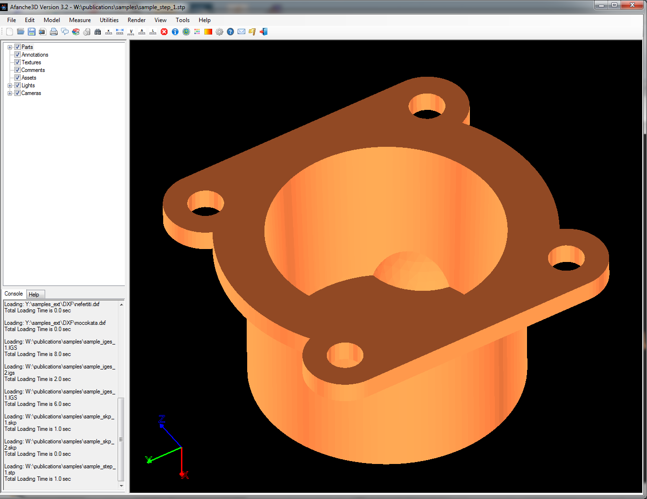Expand the Cameras tree node
This screenshot has width=647, height=499.
click(x=10, y=93)
